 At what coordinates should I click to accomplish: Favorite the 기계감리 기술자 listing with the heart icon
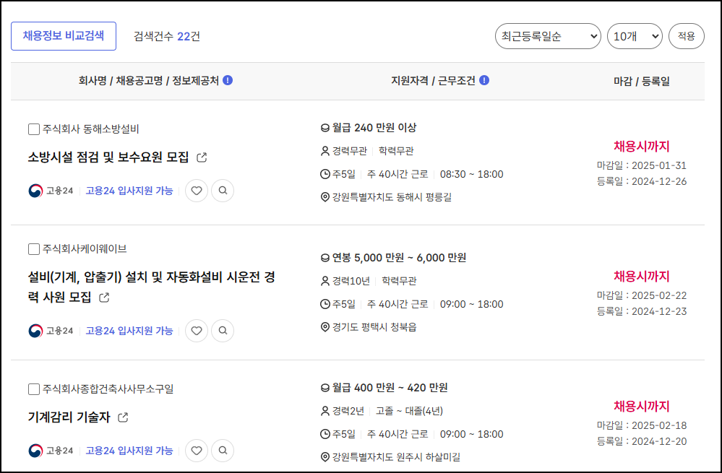[197, 450]
